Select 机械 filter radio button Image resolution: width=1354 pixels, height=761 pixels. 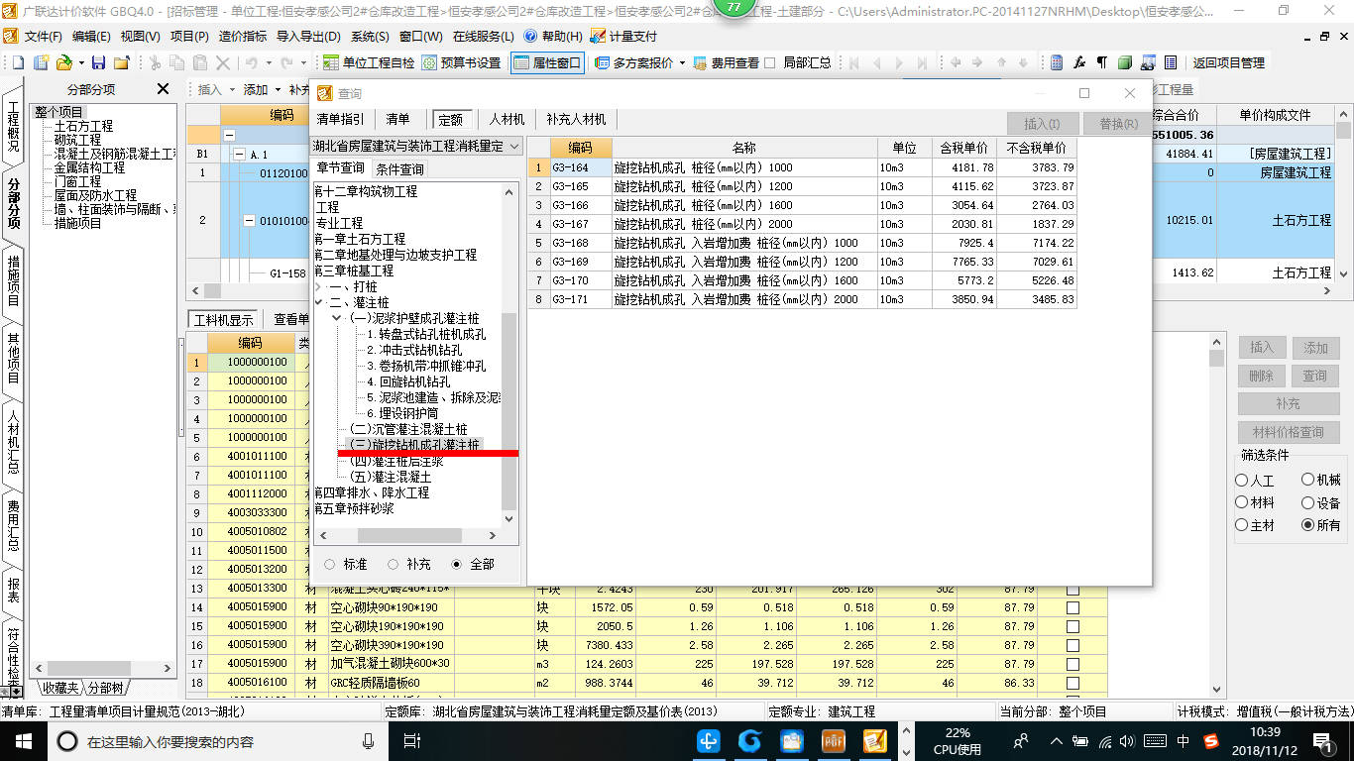(1307, 480)
